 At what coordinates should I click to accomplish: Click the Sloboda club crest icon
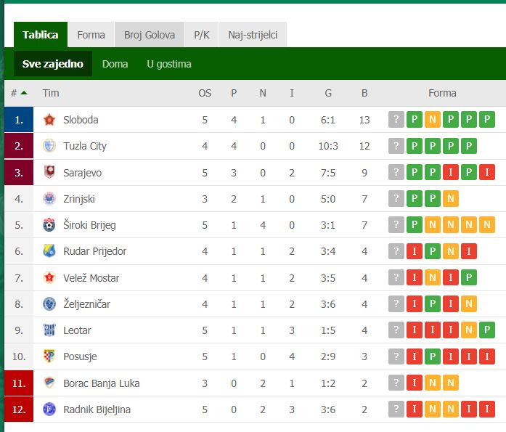tap(49, 120)
